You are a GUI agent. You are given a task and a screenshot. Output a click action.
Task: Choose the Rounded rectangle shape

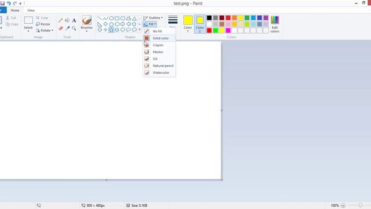coord(122,18)
